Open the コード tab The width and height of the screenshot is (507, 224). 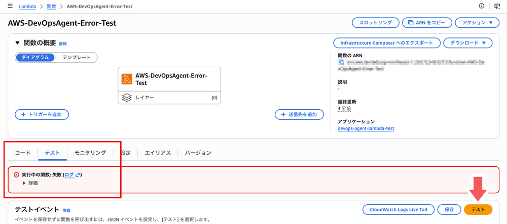click(22, 153)
